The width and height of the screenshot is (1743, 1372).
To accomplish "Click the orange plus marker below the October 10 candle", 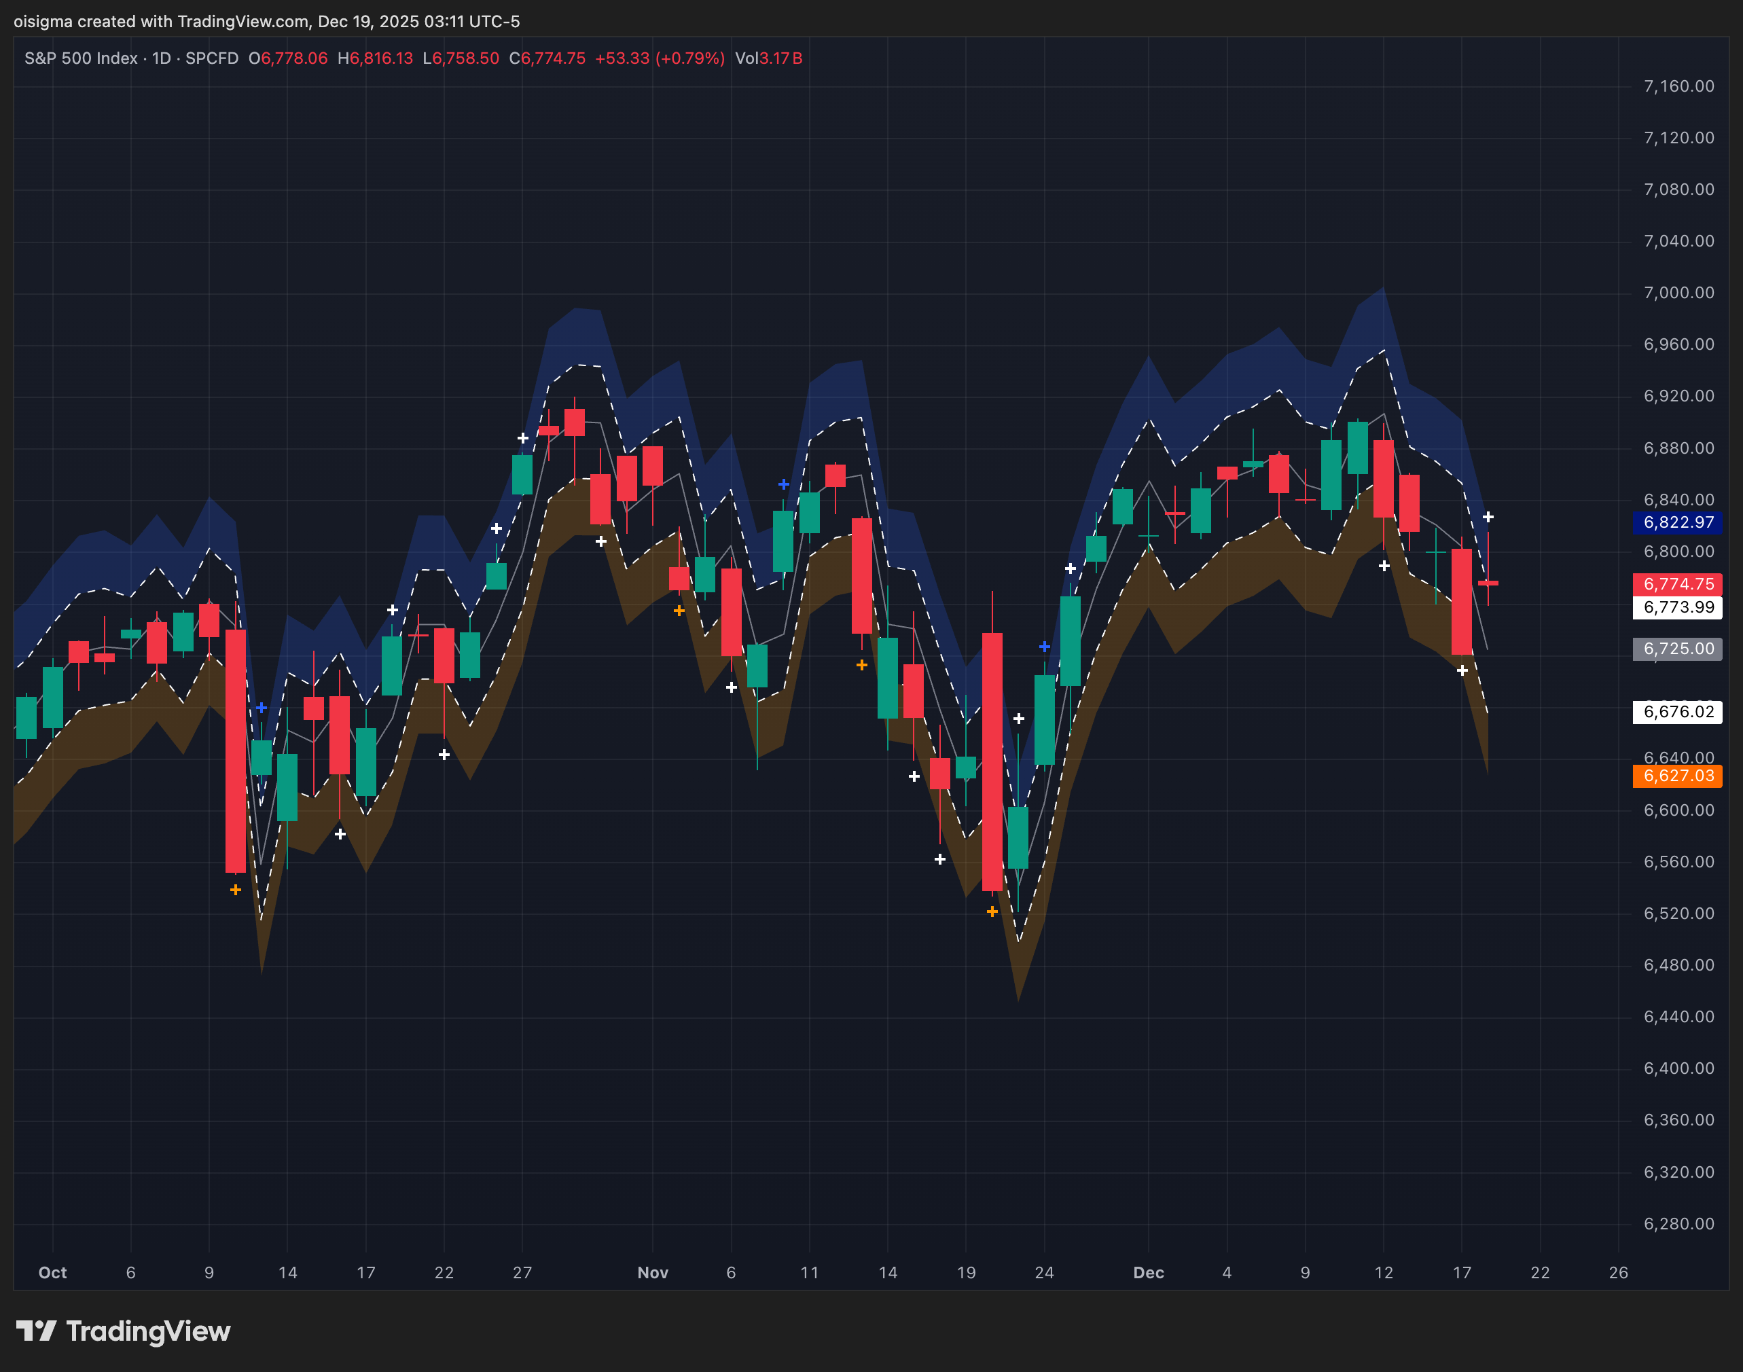I will click(235, 889).
